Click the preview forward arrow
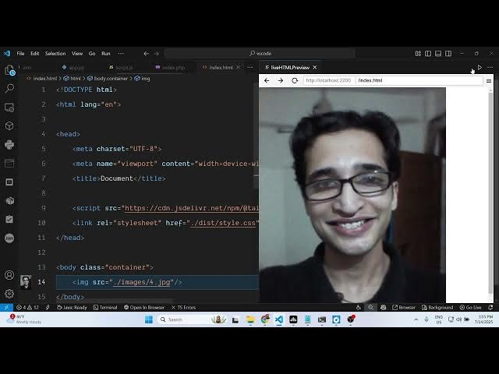Viewport: 499px width, 374px height. [281, 80]
